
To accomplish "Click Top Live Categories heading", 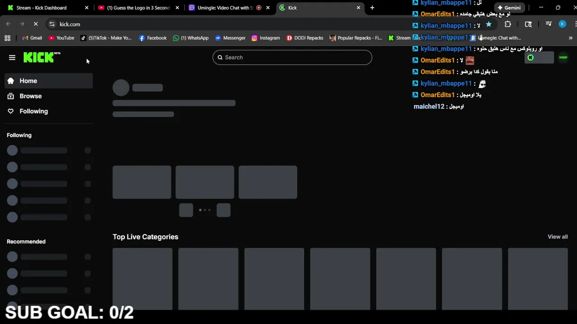I will point(145,237).
